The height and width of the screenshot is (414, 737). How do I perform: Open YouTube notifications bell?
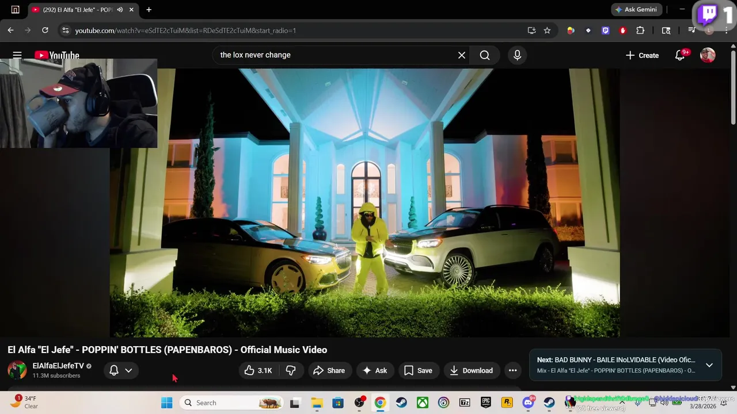coord(680,55)
